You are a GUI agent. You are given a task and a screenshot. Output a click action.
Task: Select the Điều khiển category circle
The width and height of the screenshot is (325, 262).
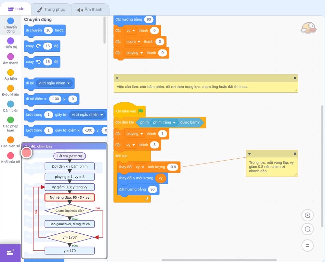(11, 88)
